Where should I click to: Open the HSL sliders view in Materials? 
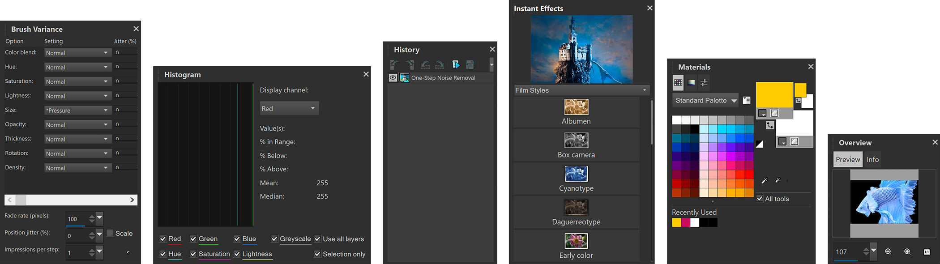[704, 83]
